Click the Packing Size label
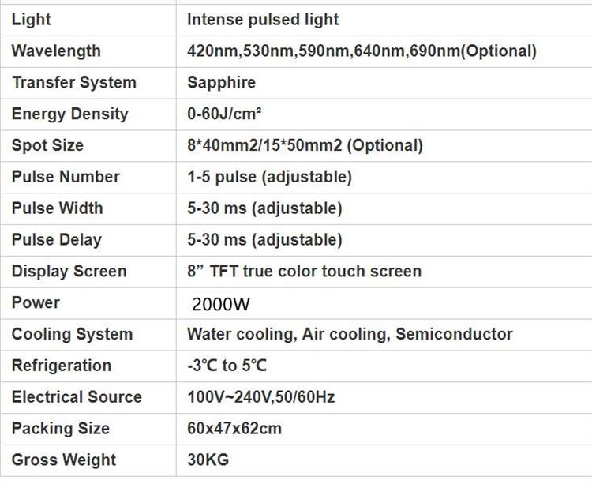Screen dimensions: 592x484 tap(61, 429)
